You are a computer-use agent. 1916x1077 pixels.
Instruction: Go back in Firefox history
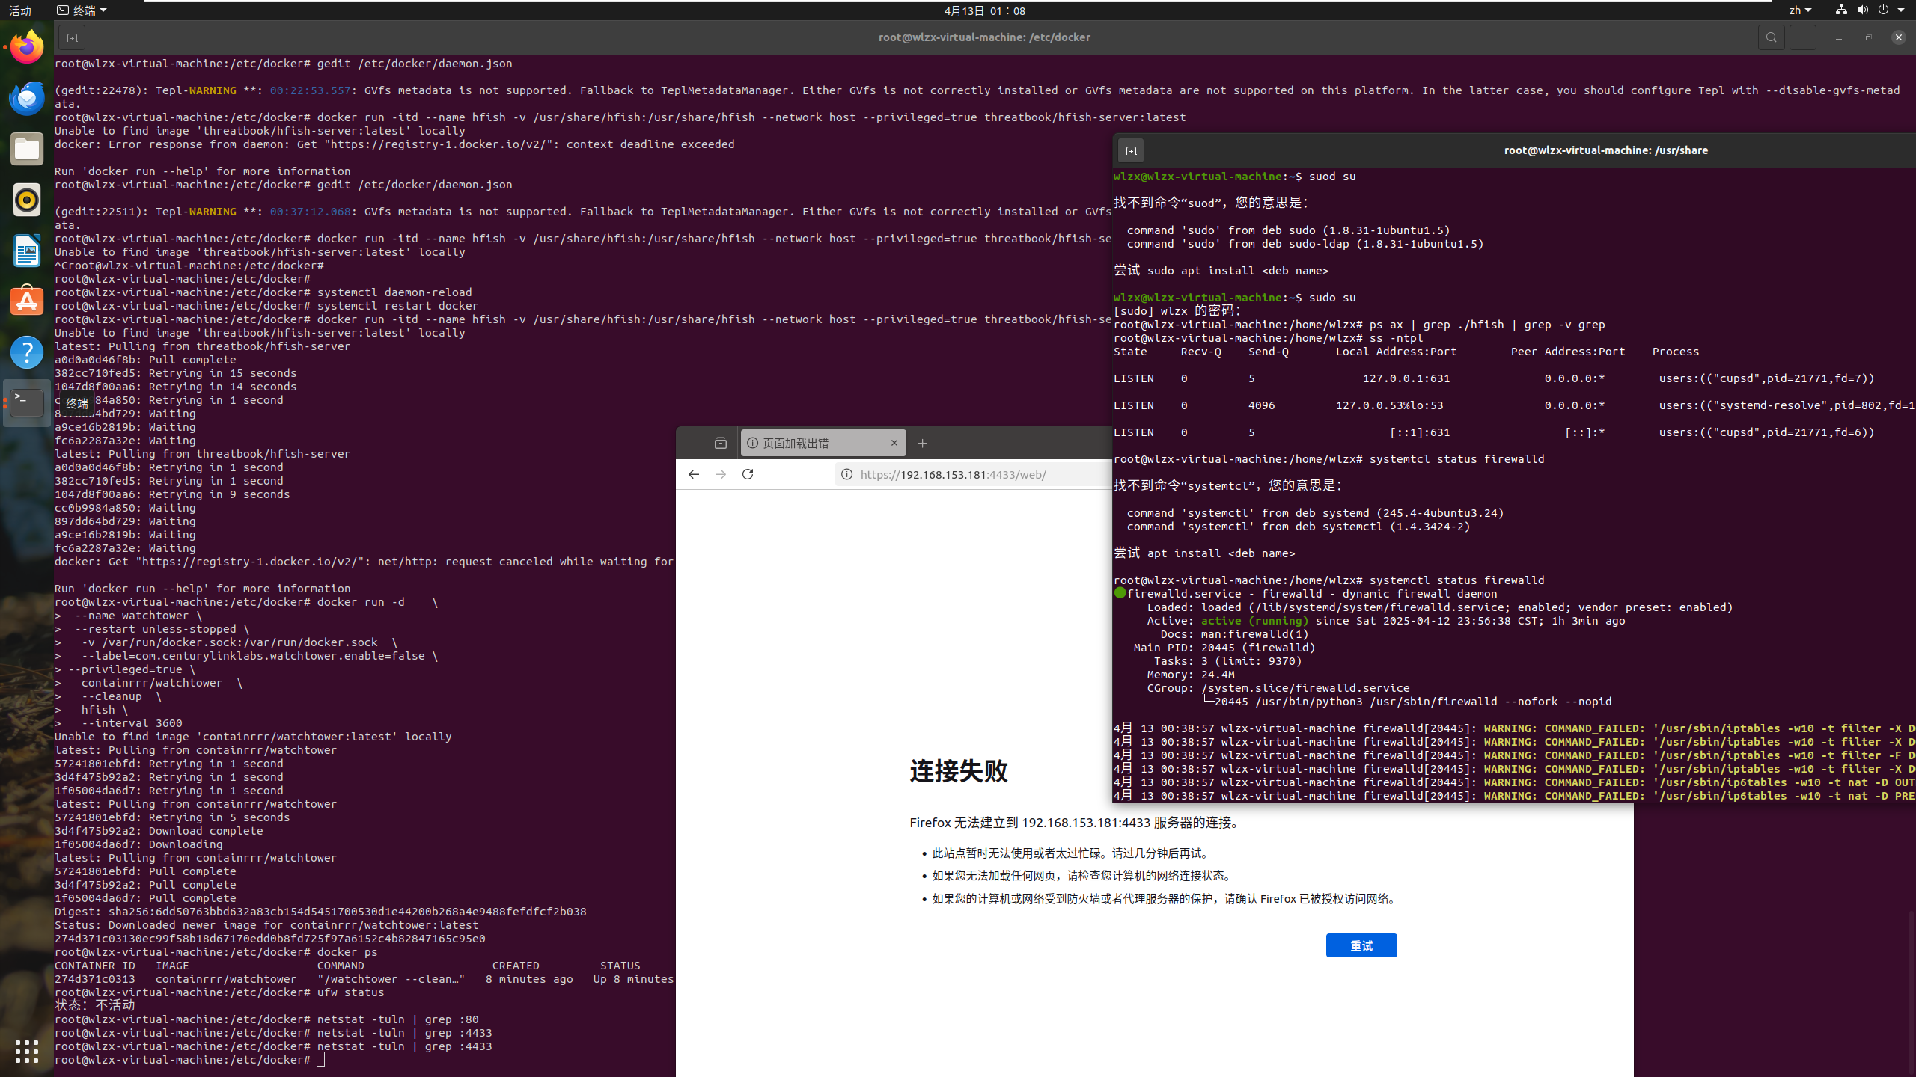click(x=693, y=474)
